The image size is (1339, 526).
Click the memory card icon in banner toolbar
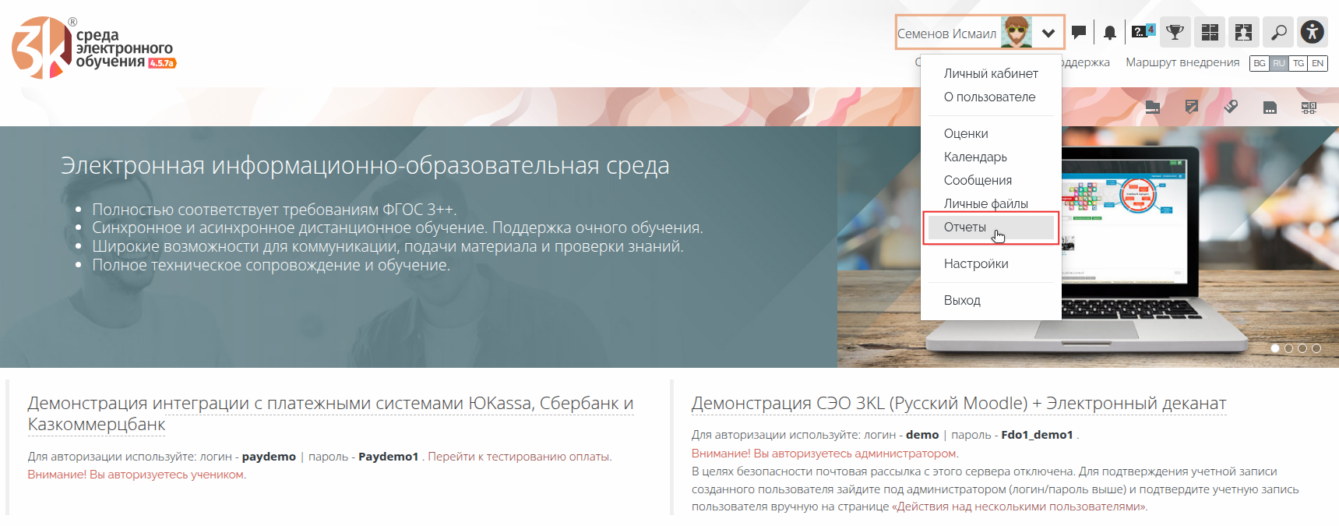pos(1270,108)
